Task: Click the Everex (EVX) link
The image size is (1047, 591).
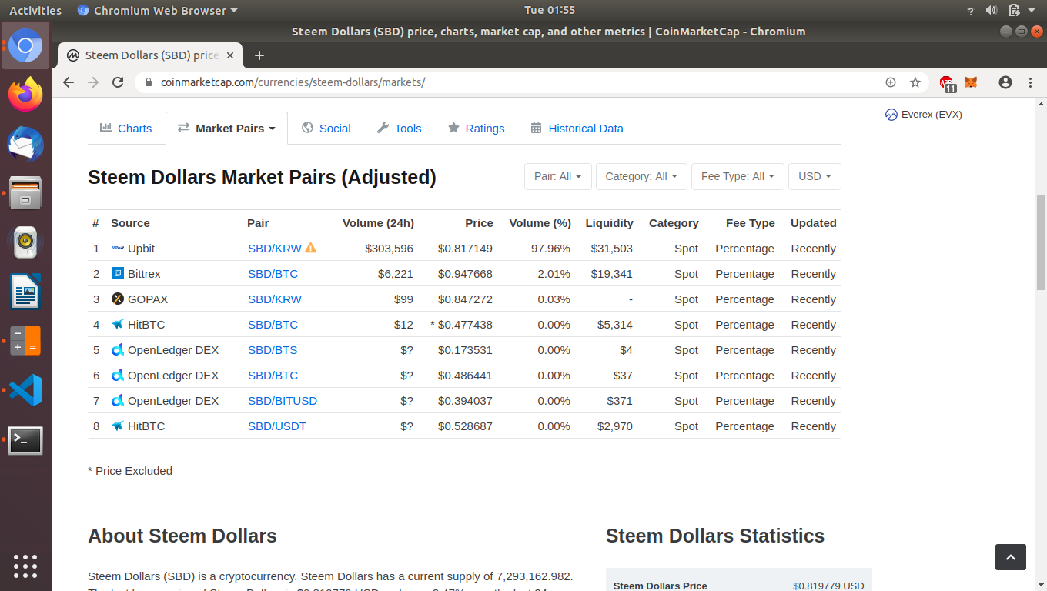Action: pyautogui.click(x=932, y=115)
